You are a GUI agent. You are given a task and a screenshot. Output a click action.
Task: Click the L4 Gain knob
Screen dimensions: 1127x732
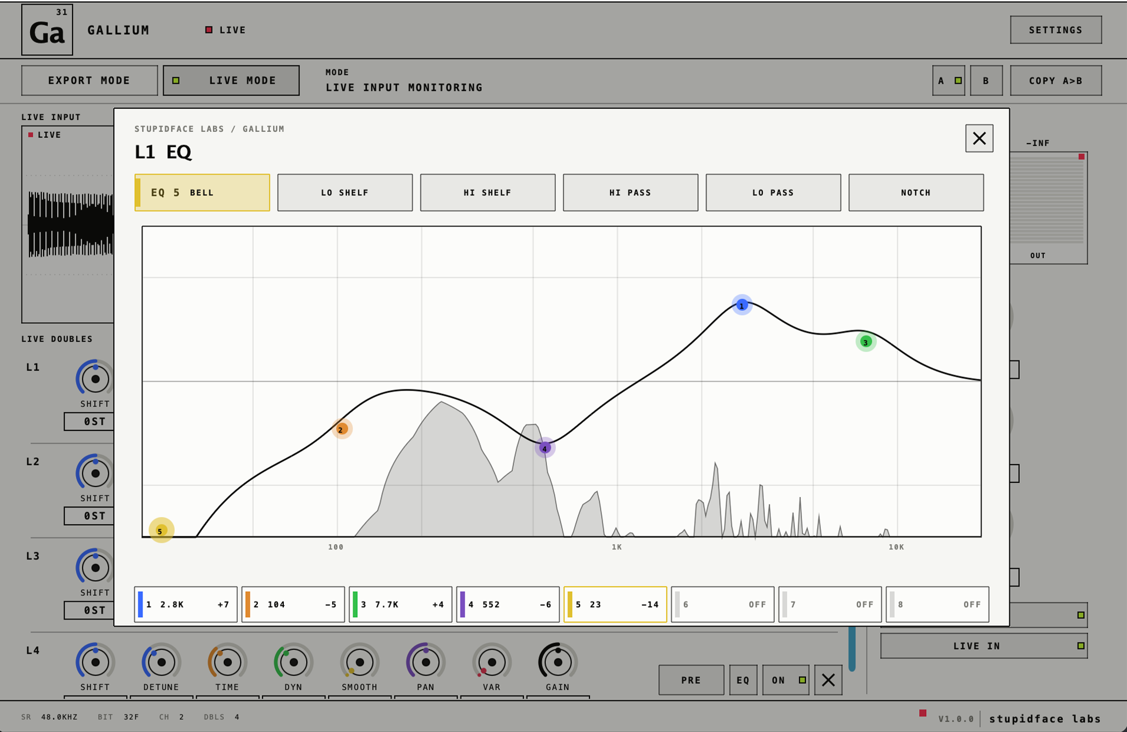point(558,662)
